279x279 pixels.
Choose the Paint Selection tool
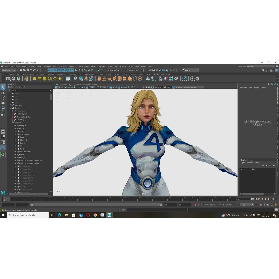[3, 98]
